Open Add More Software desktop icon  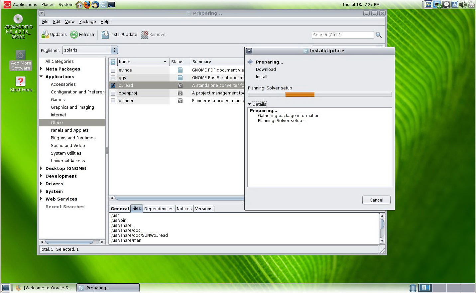(21, 60)
